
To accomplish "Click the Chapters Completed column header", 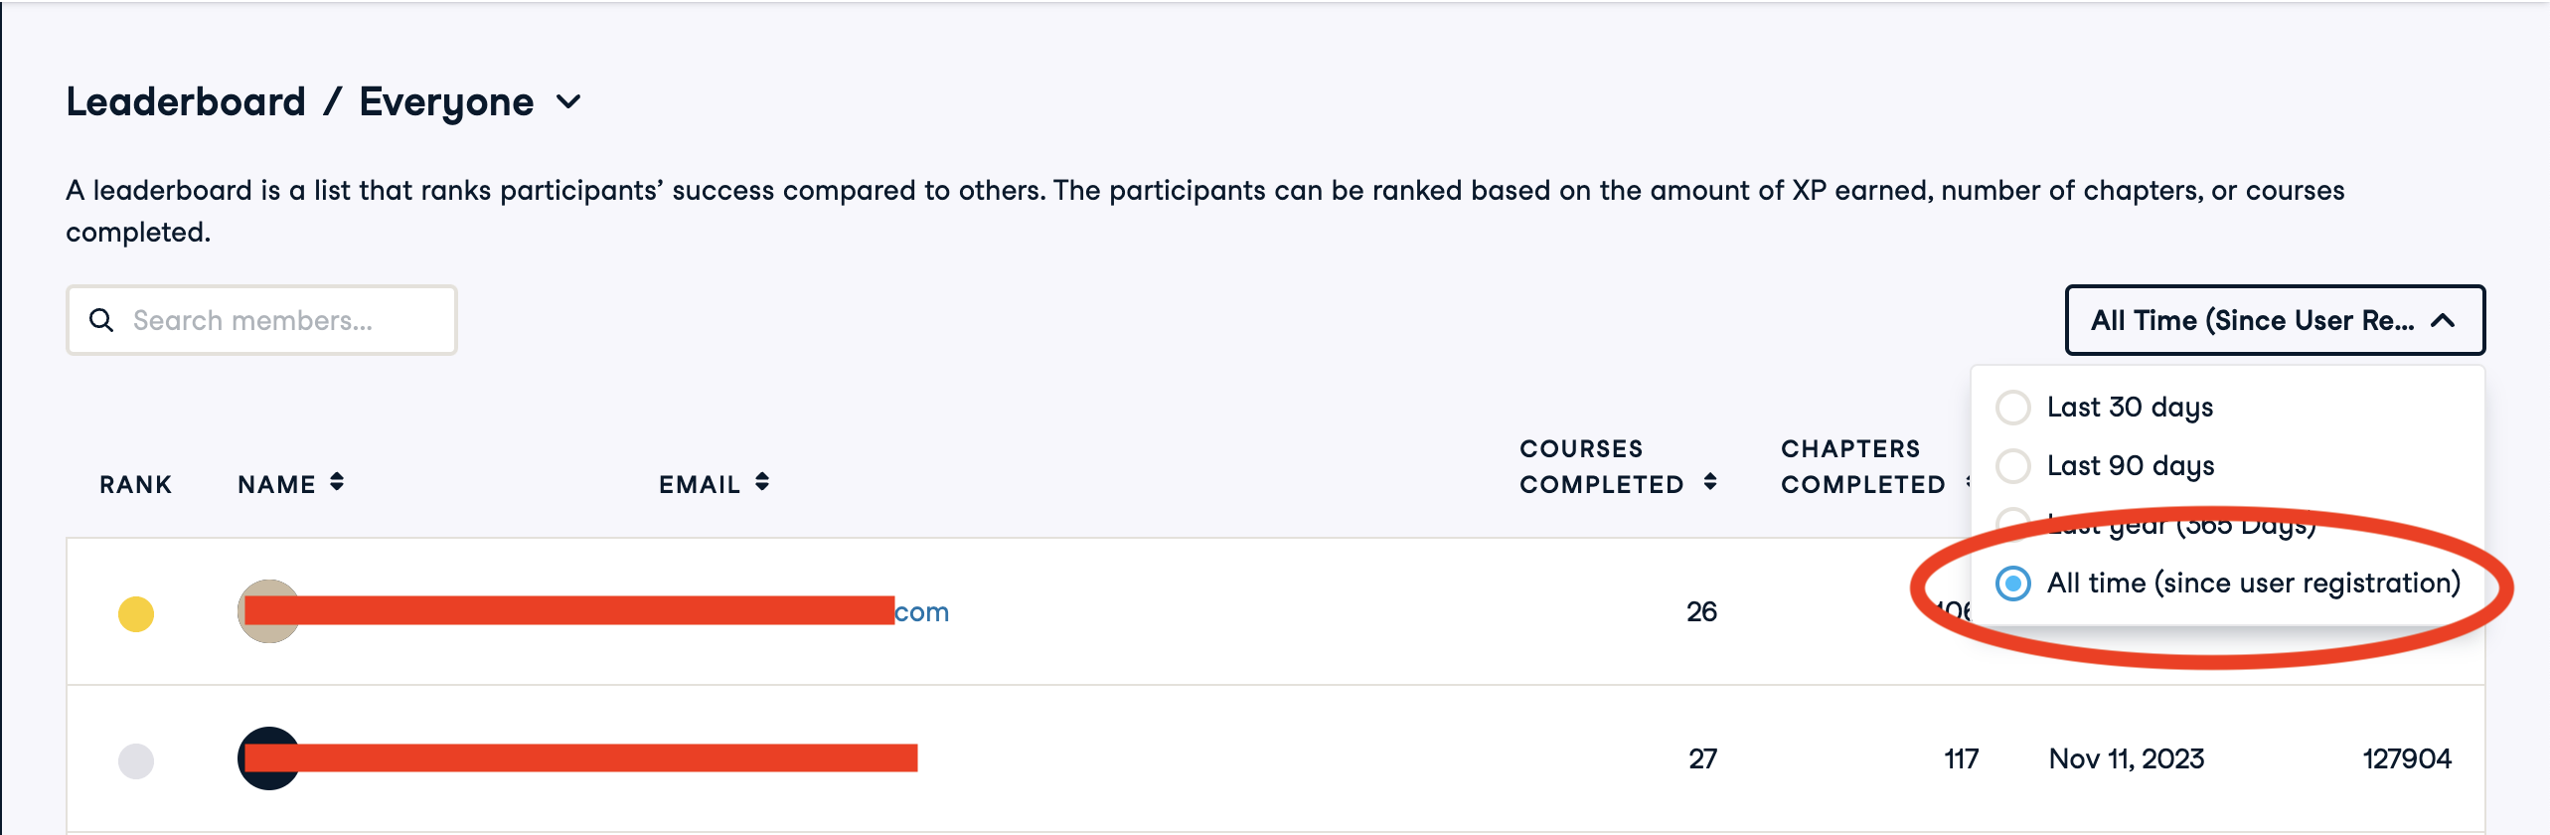I will pos(1861,466).
